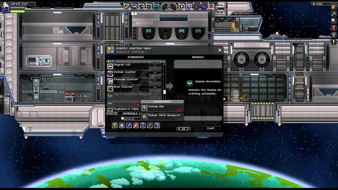Select hotbar slot 5 teal rifle
This screenshot has width=338, height=190.
[x=156, y=7]
